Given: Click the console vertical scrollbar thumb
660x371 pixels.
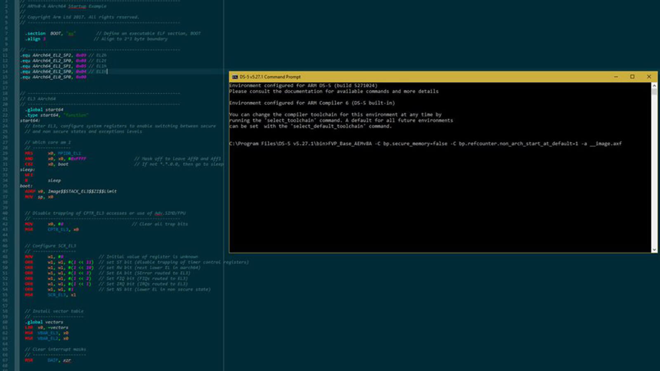Looking at the screenshot, I should (654, 92).
